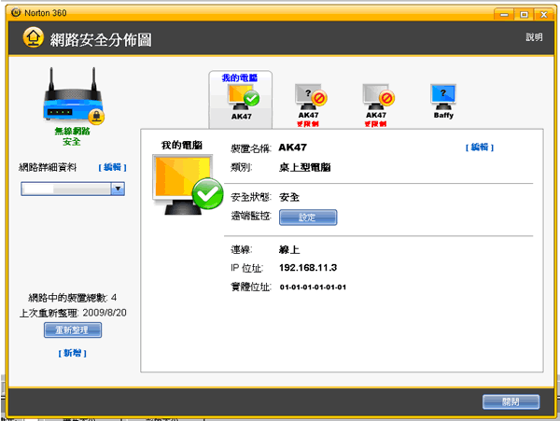Select the Baffy unknown device icon
This screenshot has height=421, width=560.
tap(443, 97)
